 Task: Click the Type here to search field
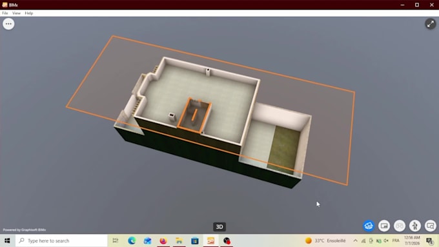point(61,241)
